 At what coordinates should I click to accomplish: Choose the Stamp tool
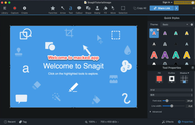tap(97, 9)
